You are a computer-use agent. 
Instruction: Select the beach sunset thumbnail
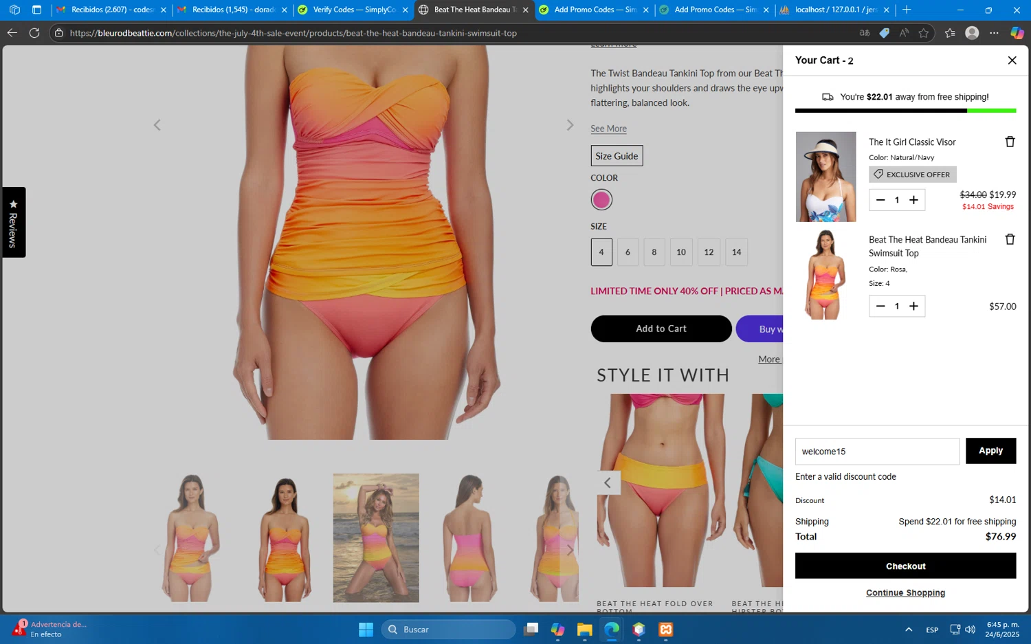click(376, 538)
